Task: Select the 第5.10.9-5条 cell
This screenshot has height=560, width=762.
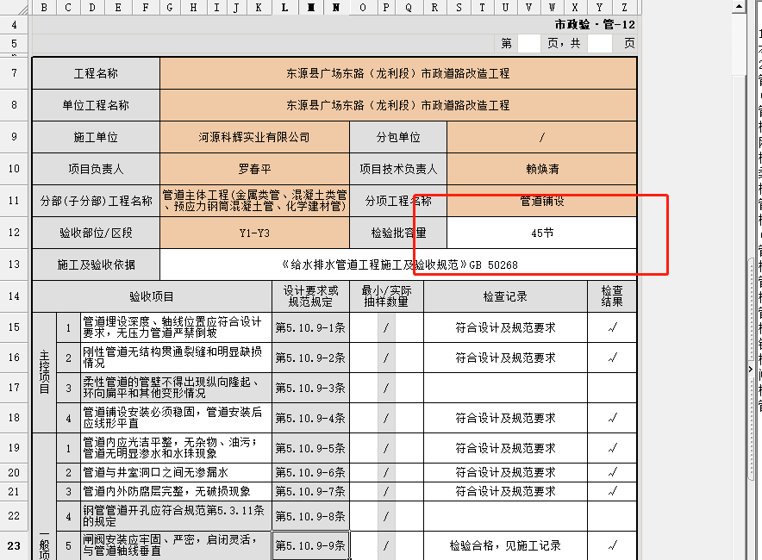Action: 310,448
